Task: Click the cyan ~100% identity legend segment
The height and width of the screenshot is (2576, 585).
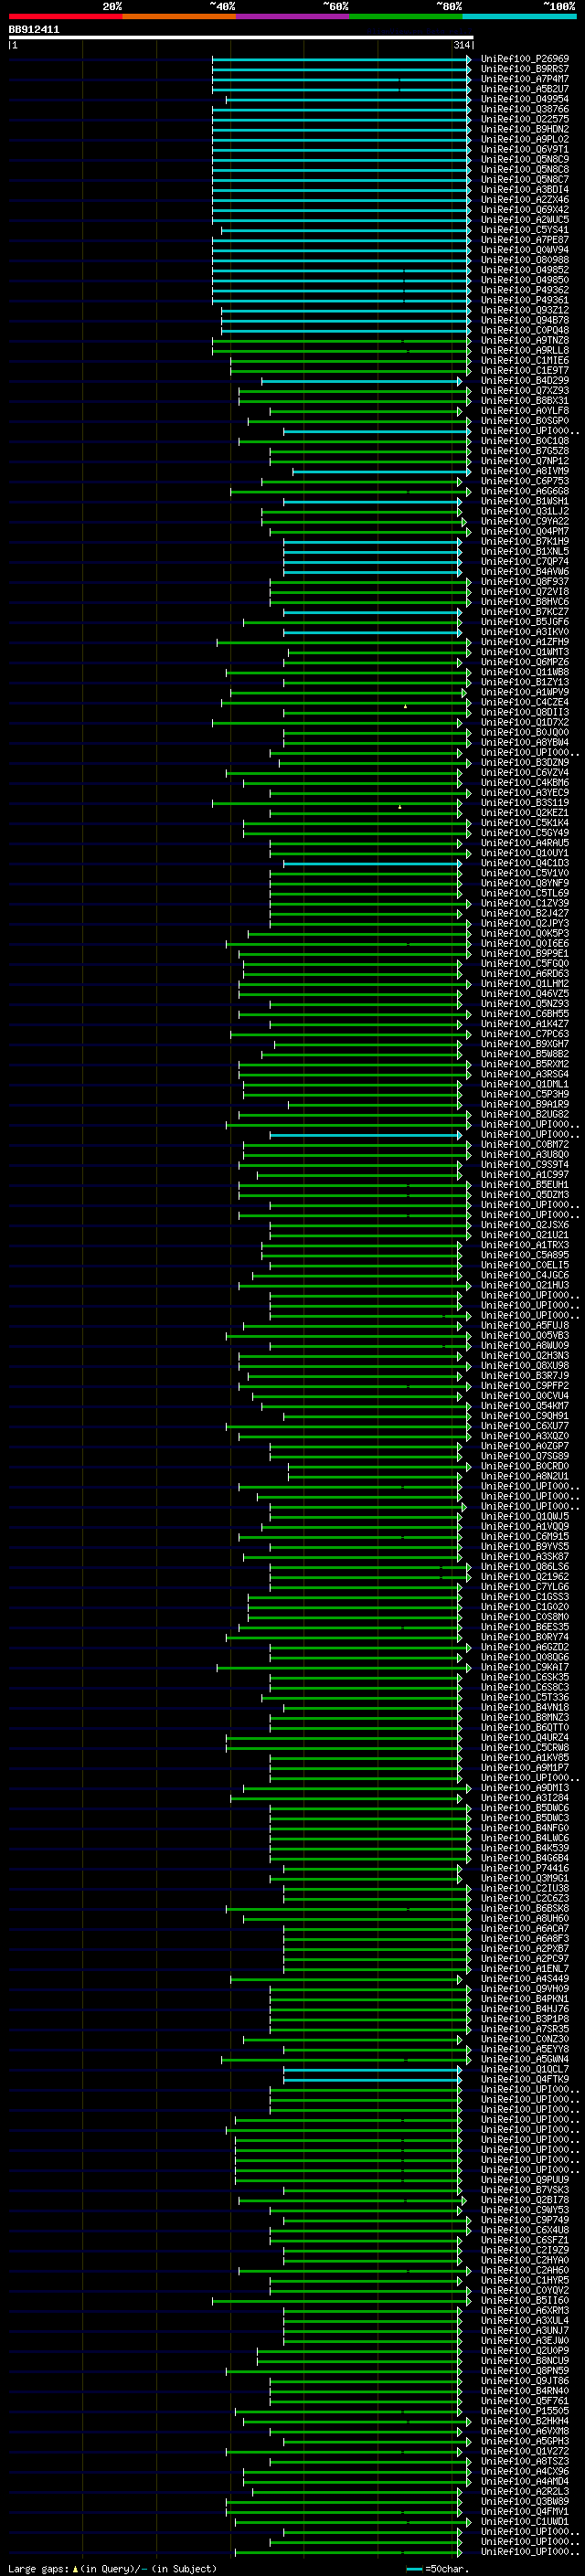Action: pyautogui.click(x=520, y=16)
